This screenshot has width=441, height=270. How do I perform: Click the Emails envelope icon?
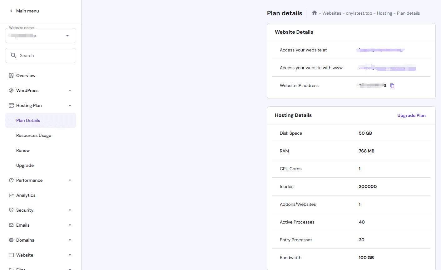click(x=11, y=225)
